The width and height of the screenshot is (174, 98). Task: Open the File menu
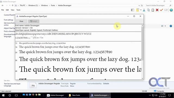point(2,10)
